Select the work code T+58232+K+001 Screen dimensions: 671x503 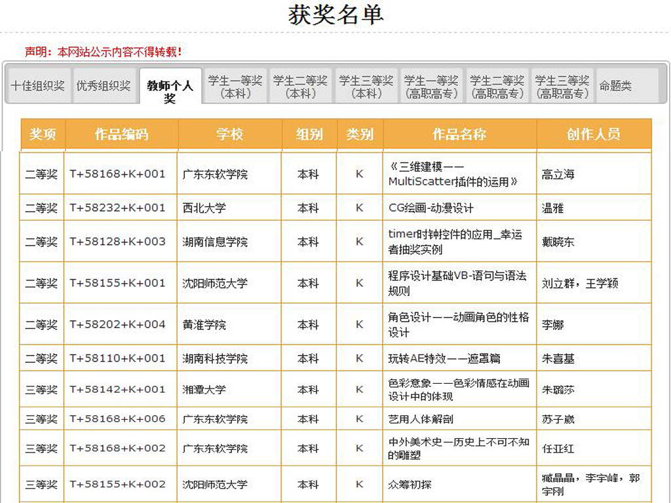[118, 208]
